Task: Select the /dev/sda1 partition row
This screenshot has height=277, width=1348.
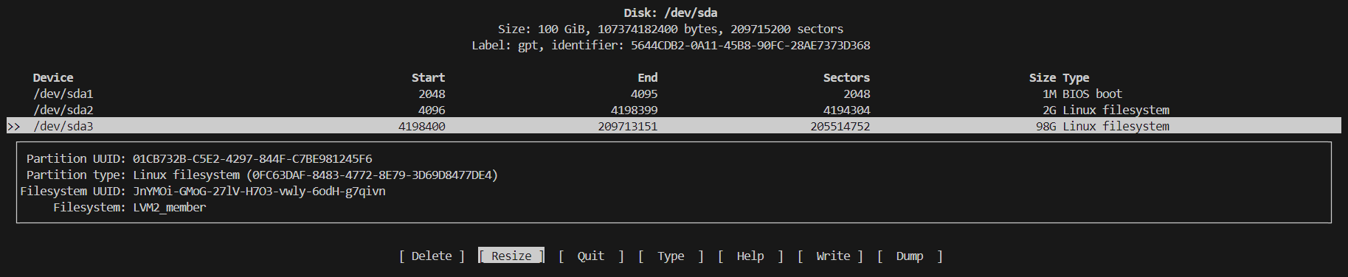Action: [x=674, y=94]
